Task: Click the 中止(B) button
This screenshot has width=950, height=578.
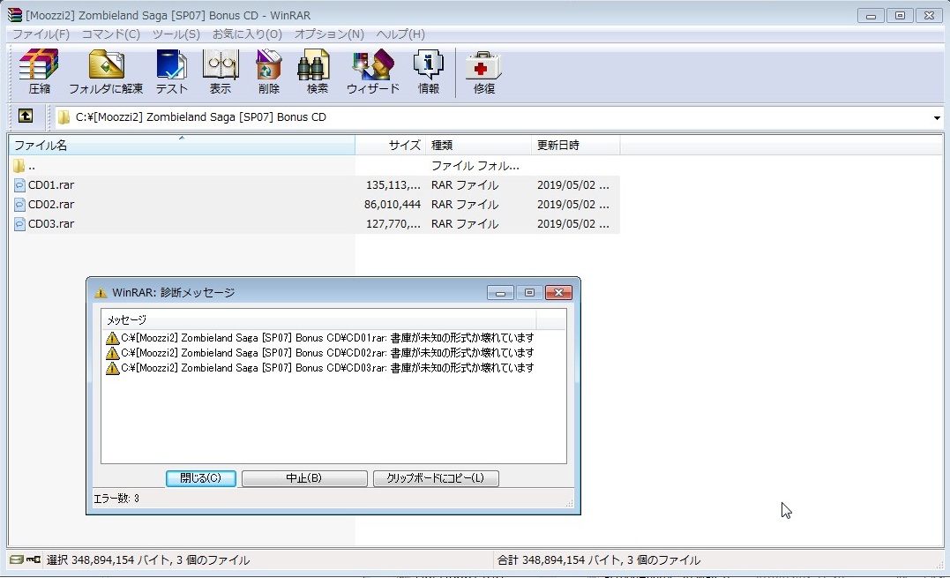Action: click(x=304, y=478)
